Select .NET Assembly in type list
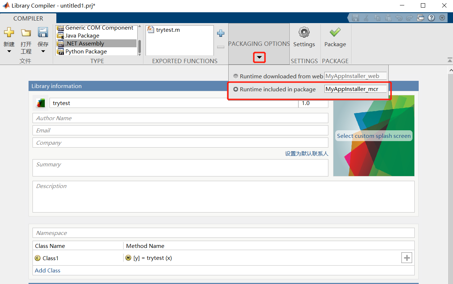453x284 pixels. tap(85, 44)
